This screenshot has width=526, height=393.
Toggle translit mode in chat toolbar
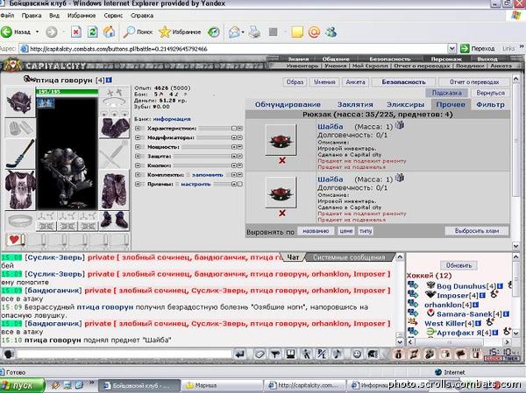[322, 354]
